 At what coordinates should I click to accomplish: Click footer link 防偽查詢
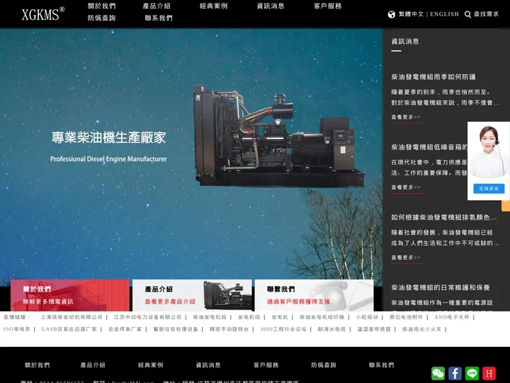tap(324, 365)
